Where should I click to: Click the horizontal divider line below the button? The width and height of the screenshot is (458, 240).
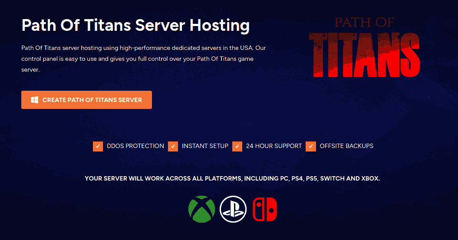coord(130,125)
